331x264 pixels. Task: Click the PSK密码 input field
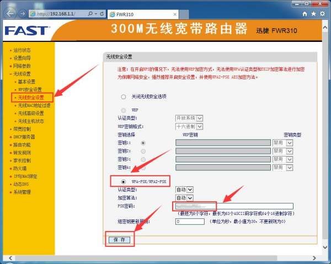click(x=234, y=206)
